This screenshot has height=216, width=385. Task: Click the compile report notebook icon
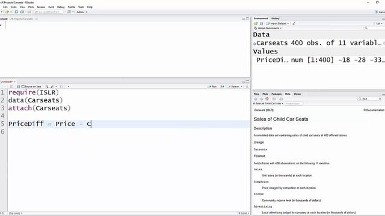coord(61,86)
